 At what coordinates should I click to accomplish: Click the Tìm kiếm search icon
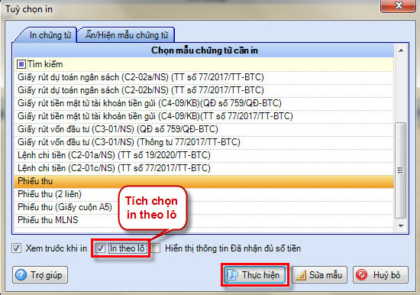(21, 64)
